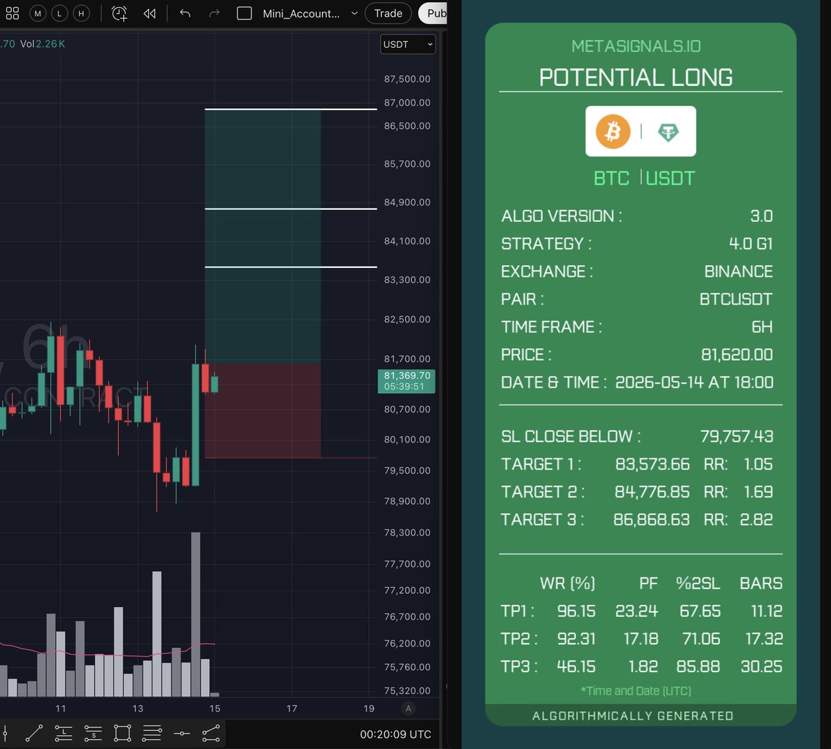Screen dimensions: 831x749
Task: Select the short position tool
Action: 93,732
